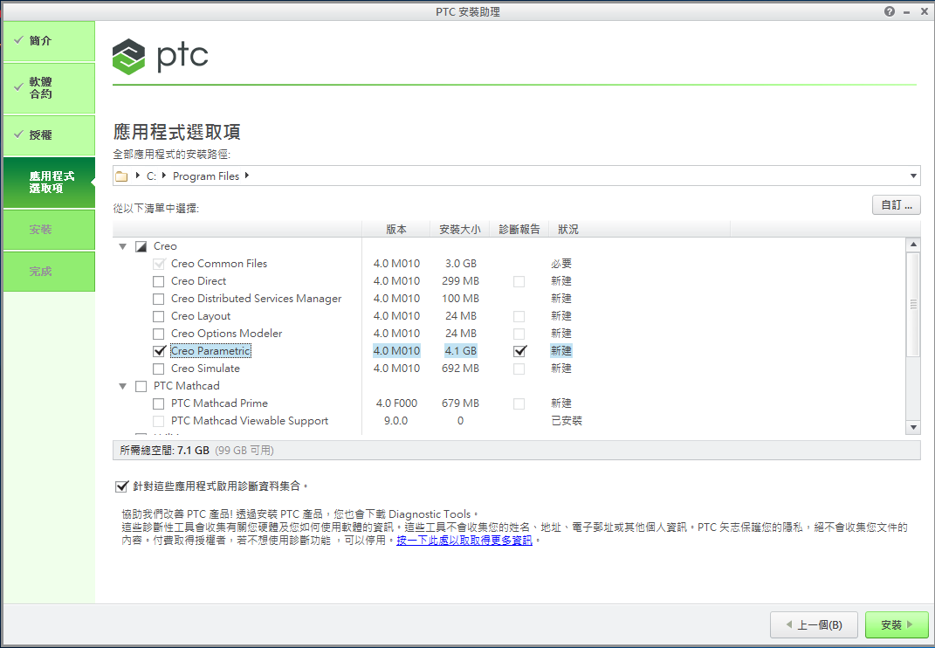Click the 上一個(B) back button
Screen dimensions: 935x648
pos(815,625)
